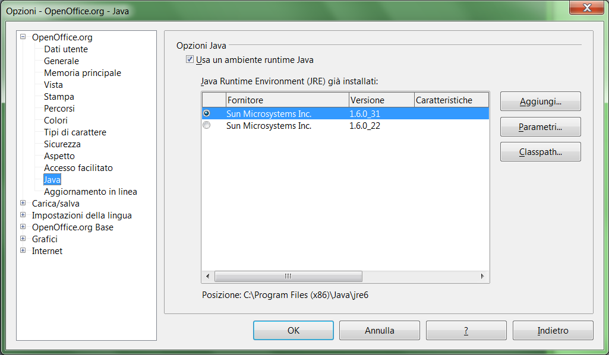Cancel with the Annulla button
609x355 pixels.
pyautogui.click(x=380, y=330)
